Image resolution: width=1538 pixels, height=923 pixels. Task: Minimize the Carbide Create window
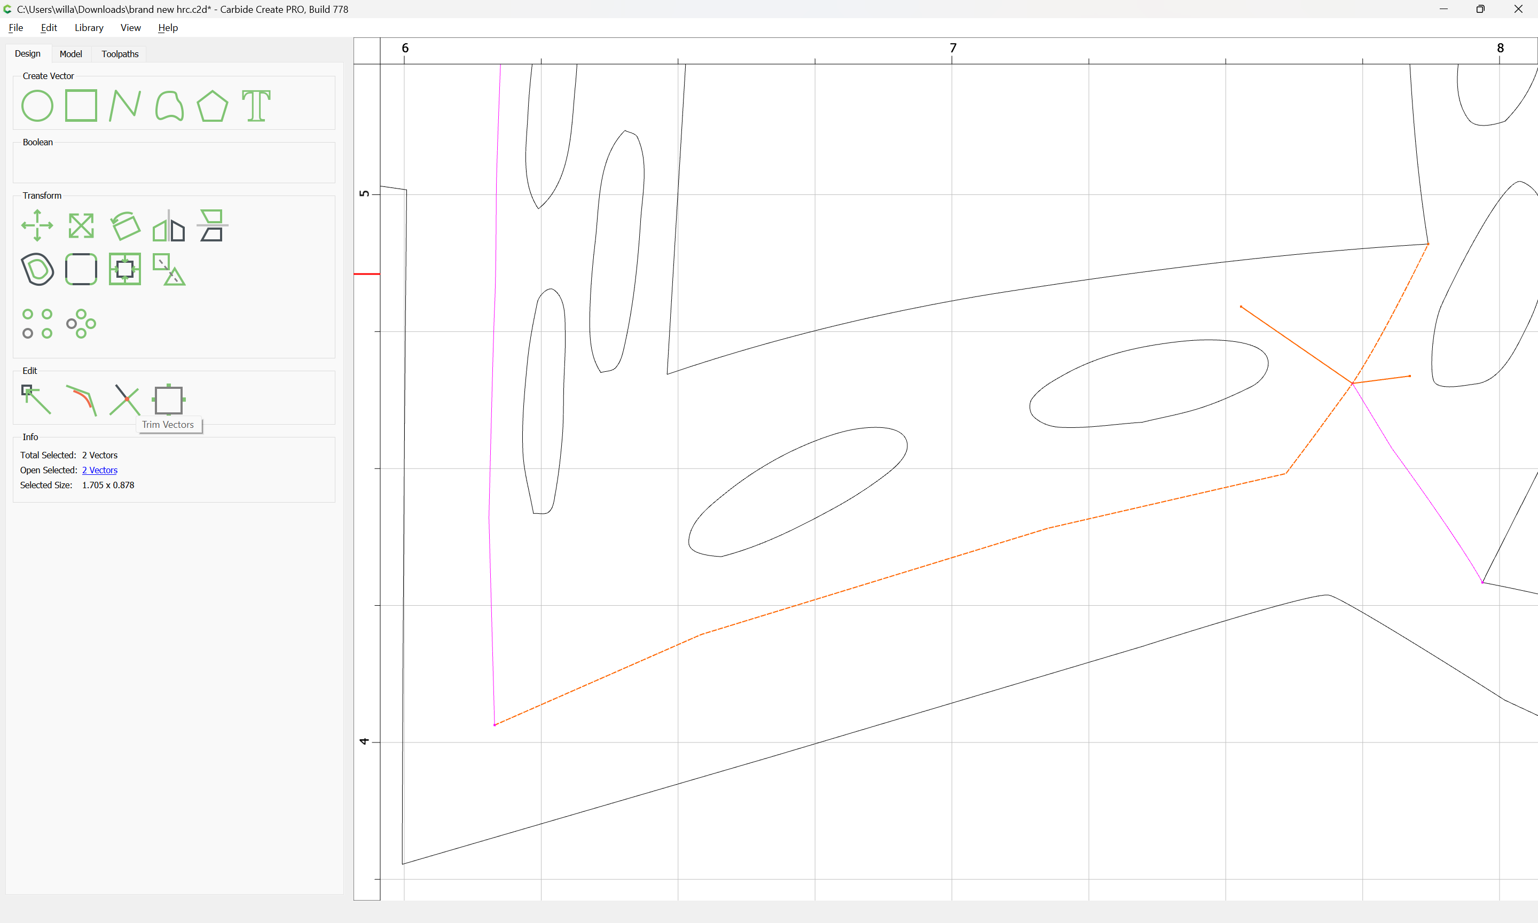pos(1443,9)
